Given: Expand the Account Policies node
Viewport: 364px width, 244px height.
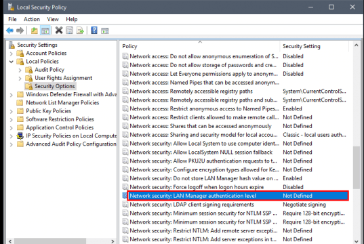Looking at the screenshot, I should tap(11, 54).
